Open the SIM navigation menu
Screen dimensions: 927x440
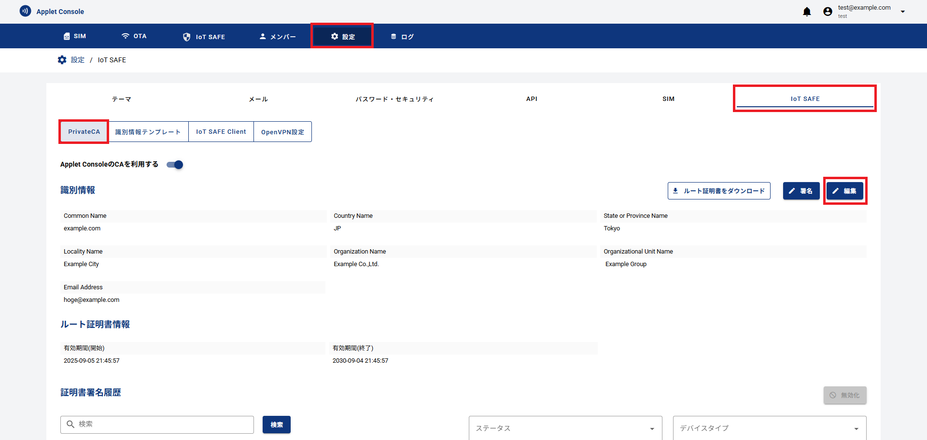[x=75, y=36]
